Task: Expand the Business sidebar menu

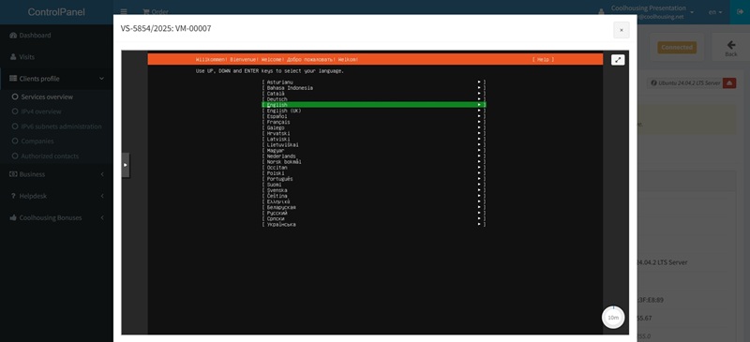Action: tap(56, 174)
